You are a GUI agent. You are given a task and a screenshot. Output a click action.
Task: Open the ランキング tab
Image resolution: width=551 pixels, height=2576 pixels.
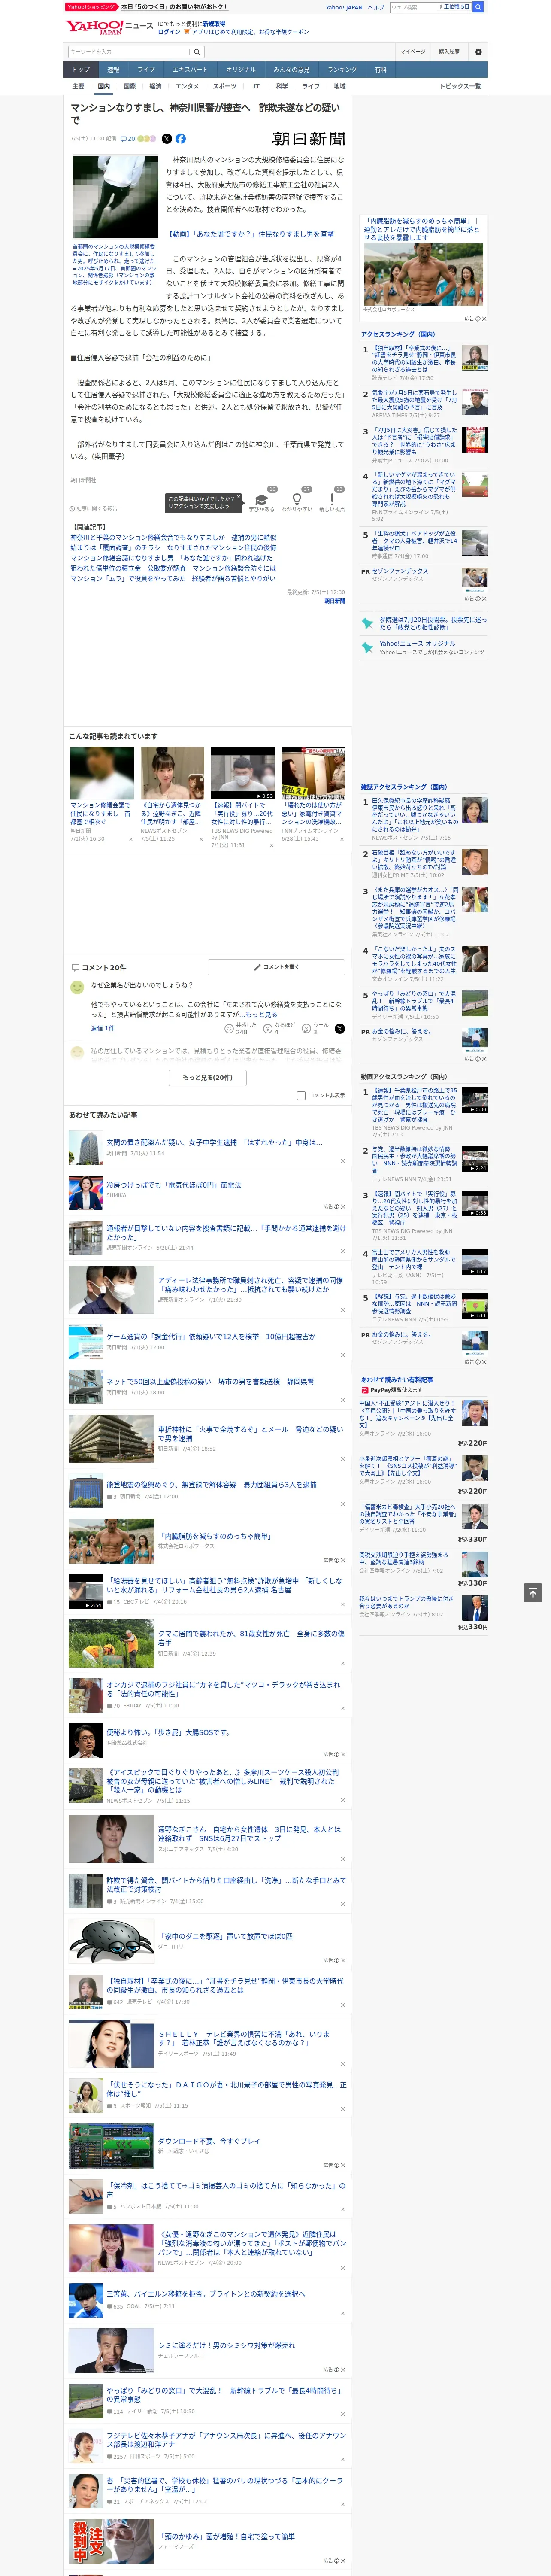coord(342,70)
